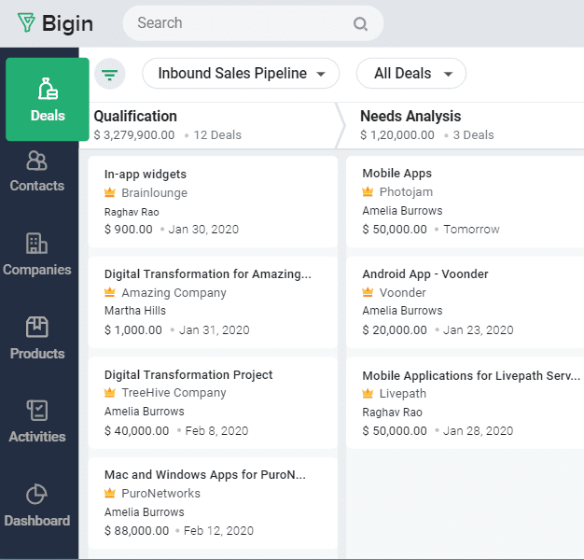Expand the Inbound Sales Pipeline dropdown
584x560 pixels.
(x=241, y=74)
